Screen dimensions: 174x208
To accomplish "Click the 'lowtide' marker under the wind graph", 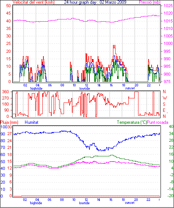I will pyautogui.click(x=85, y=89).
